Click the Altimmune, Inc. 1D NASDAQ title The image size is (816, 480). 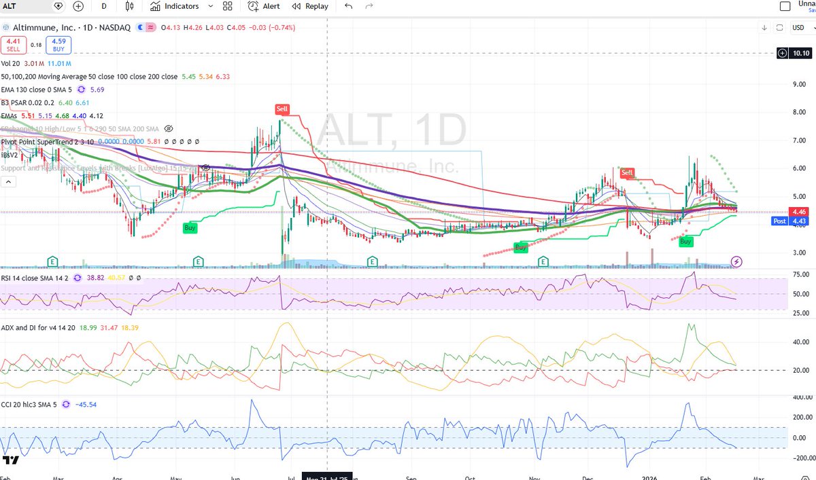coord(73,28)
